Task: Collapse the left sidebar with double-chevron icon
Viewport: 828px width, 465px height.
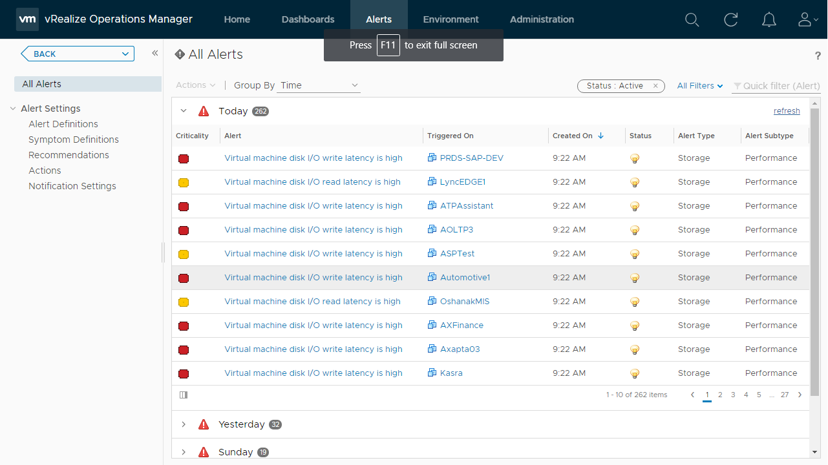Action: point(155,54)
